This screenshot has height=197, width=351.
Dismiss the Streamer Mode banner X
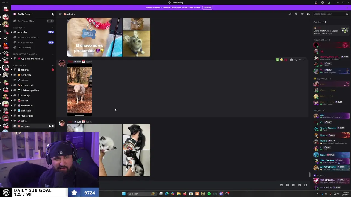347,8
